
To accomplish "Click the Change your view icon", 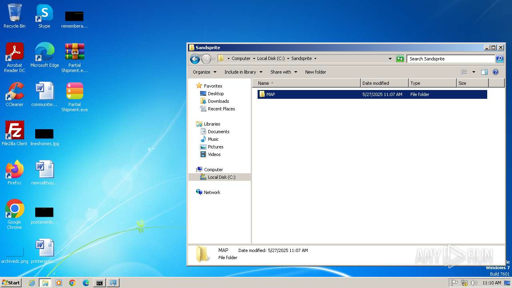I will [x=464, y=72].
